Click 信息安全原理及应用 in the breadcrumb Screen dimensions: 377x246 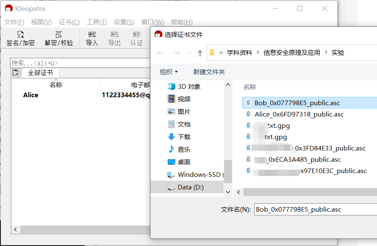292,52
